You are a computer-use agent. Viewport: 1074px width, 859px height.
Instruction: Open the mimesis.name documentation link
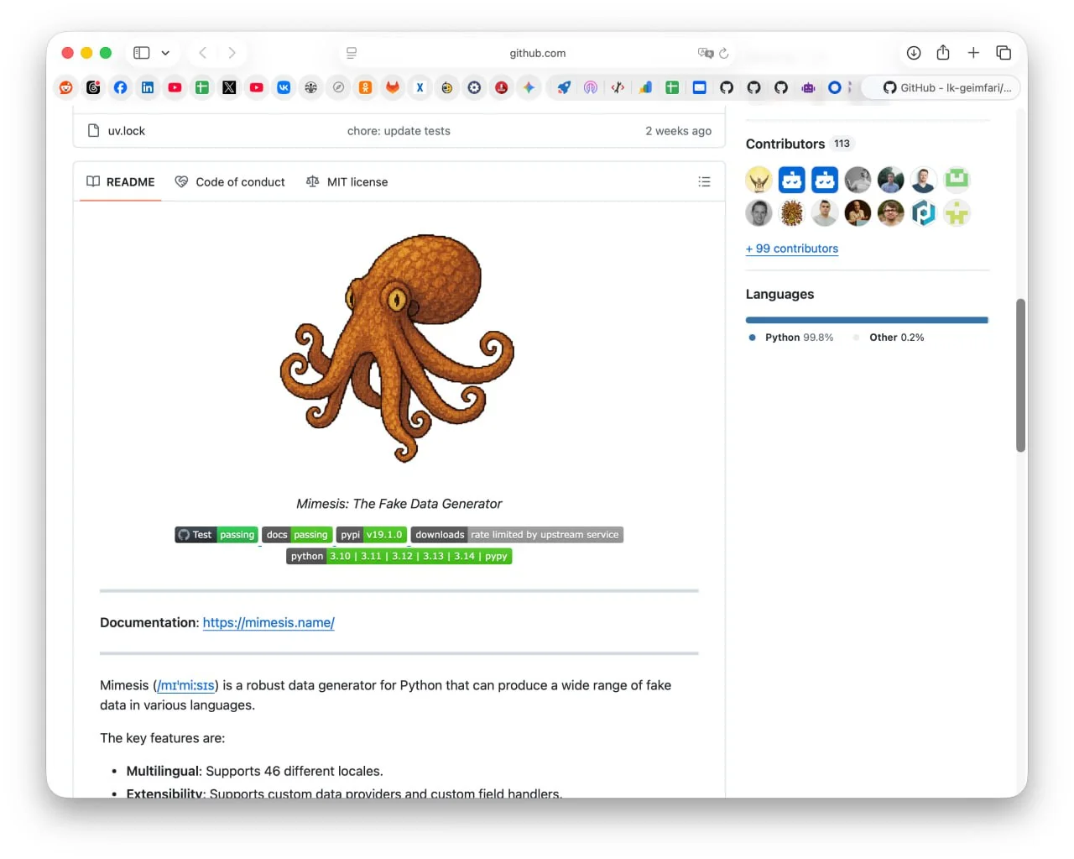pos(268,622)
